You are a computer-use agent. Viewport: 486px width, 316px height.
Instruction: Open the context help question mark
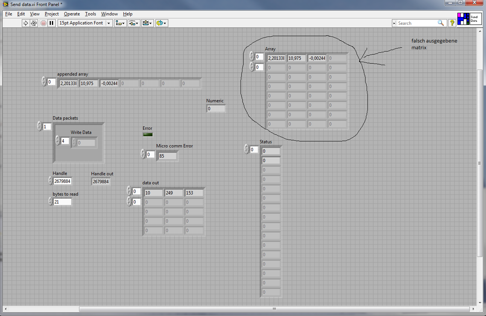click(452, 23)
